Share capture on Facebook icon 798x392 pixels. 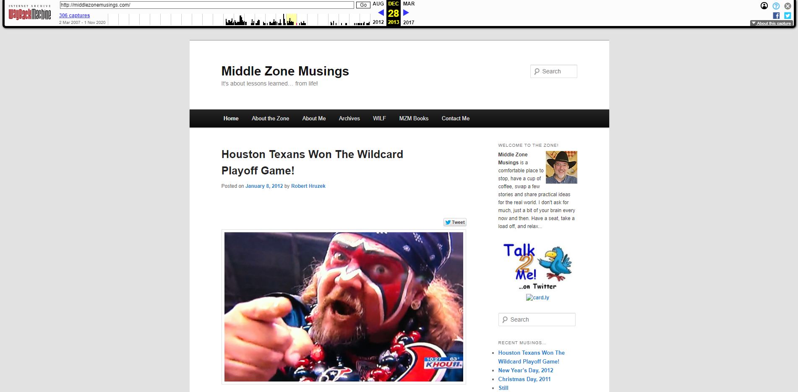coord(776,16)
